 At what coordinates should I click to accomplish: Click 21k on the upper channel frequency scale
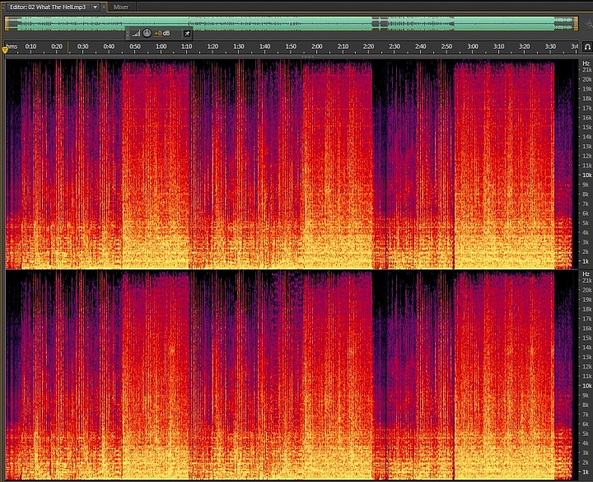coord(586,70)
